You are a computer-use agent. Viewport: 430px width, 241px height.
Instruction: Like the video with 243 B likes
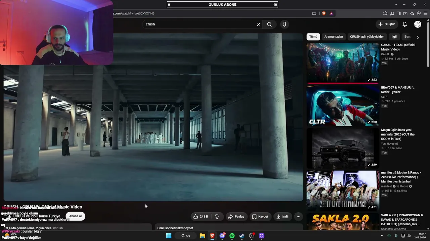point(201,217)
